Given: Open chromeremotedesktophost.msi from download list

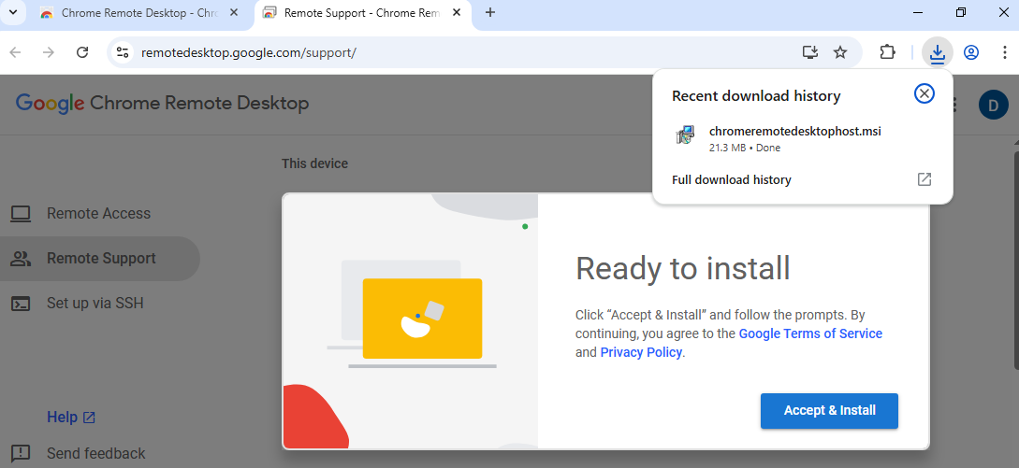Looking at the screenshot, I should [x=794, y=131].
